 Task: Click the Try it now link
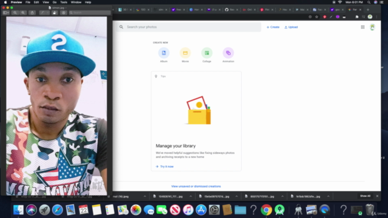(164, 167)
